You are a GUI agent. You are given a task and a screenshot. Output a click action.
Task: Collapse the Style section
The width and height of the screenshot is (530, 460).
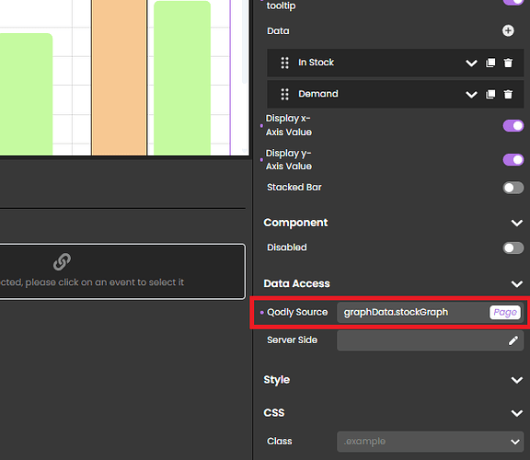point(517,380)
